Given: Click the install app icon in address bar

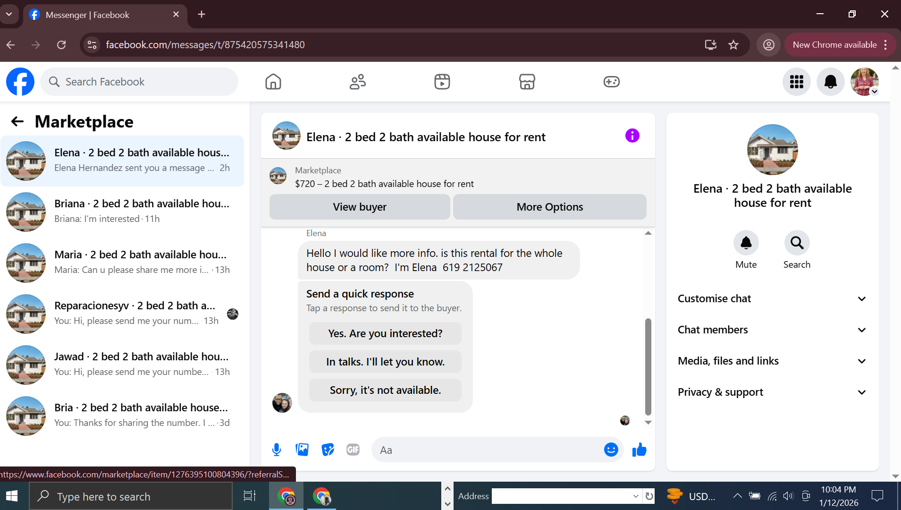Looking at the screenshot, I should tap(710, 45).
